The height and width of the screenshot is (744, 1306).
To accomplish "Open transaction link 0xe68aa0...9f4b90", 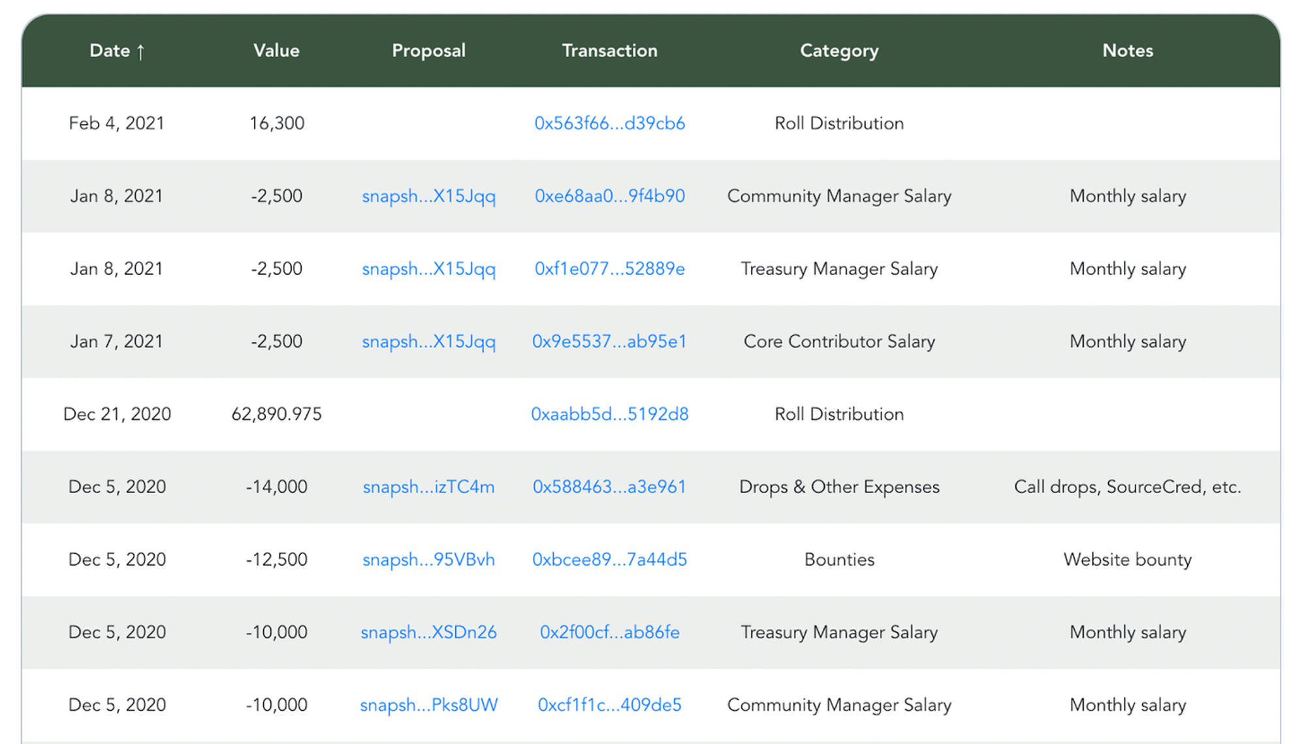I will pos(609,196).
